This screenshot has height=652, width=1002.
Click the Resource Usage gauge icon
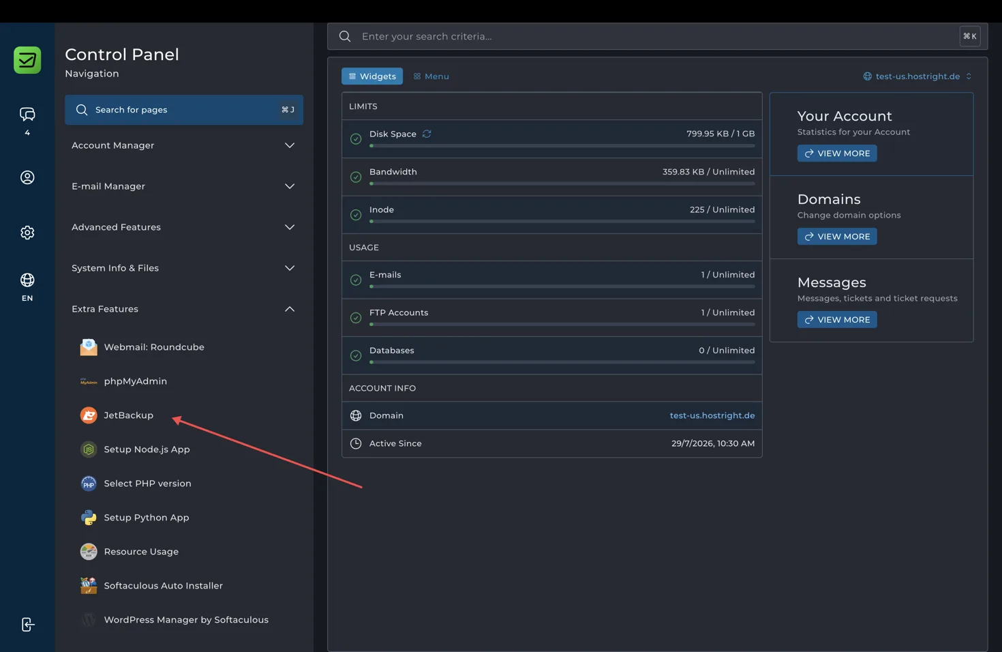click(89, 552)
